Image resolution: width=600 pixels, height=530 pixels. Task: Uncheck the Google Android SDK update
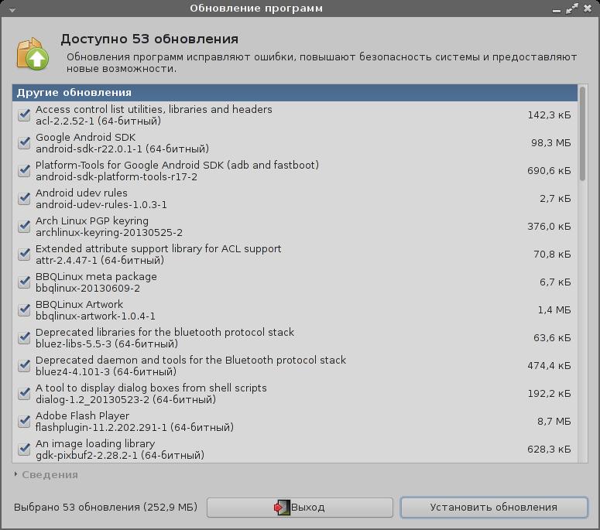(x=24, y=142)
